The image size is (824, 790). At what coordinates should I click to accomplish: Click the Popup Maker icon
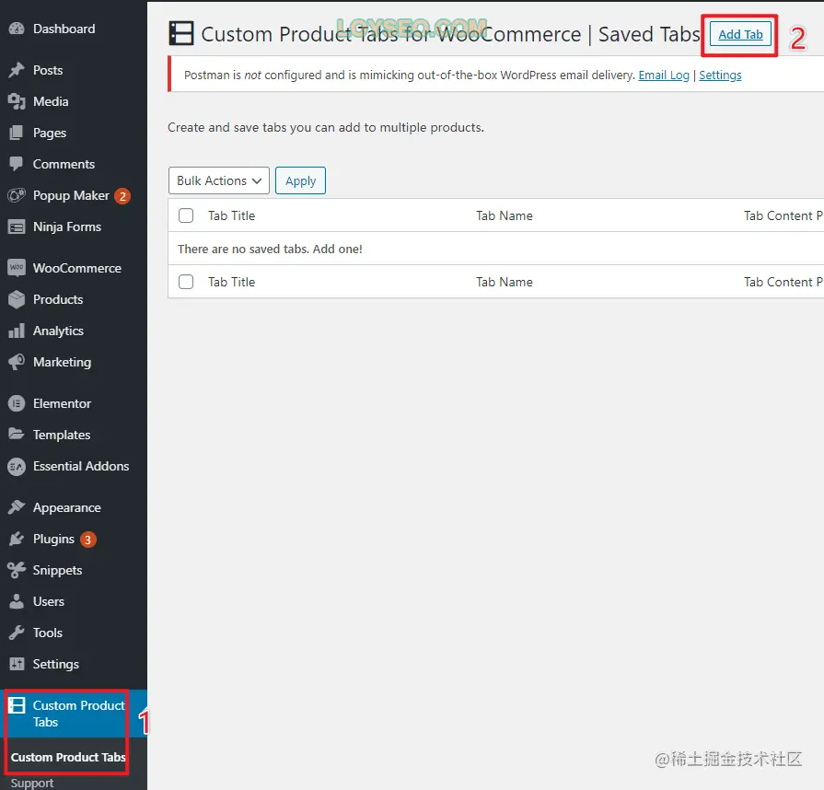pyautogui.click(x=17, y=195)
